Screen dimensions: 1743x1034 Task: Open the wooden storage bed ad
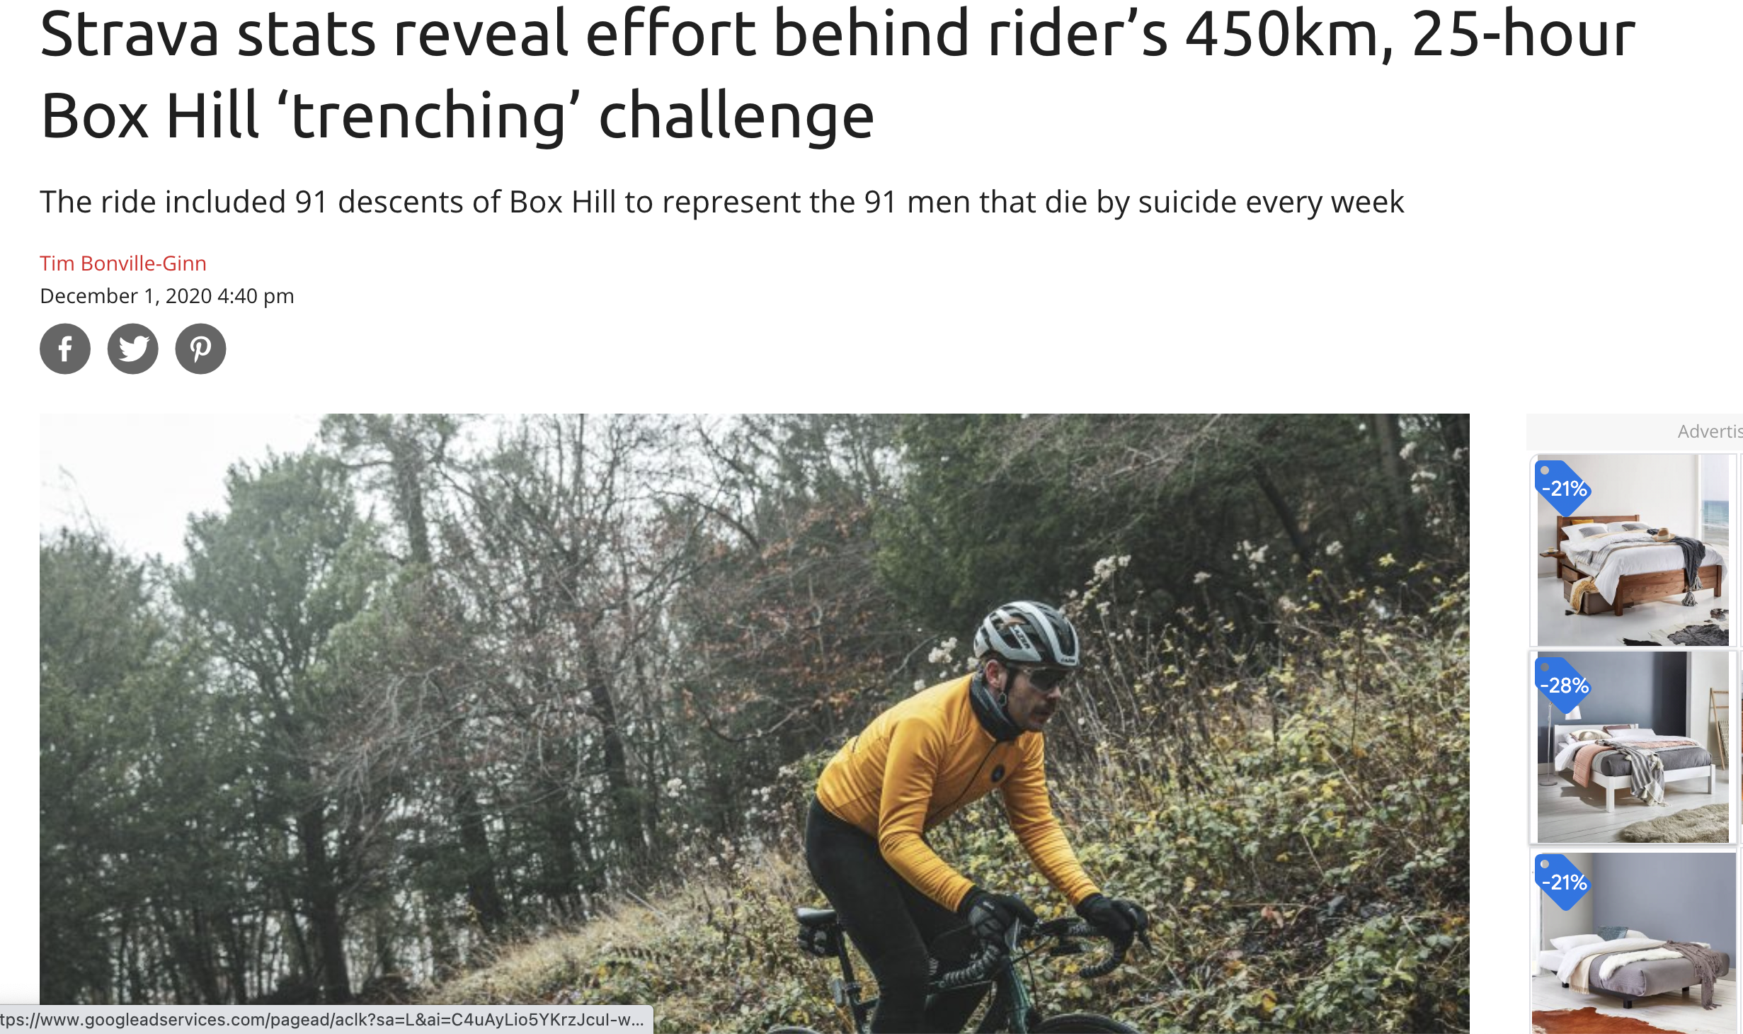[x=1633, y=550]
